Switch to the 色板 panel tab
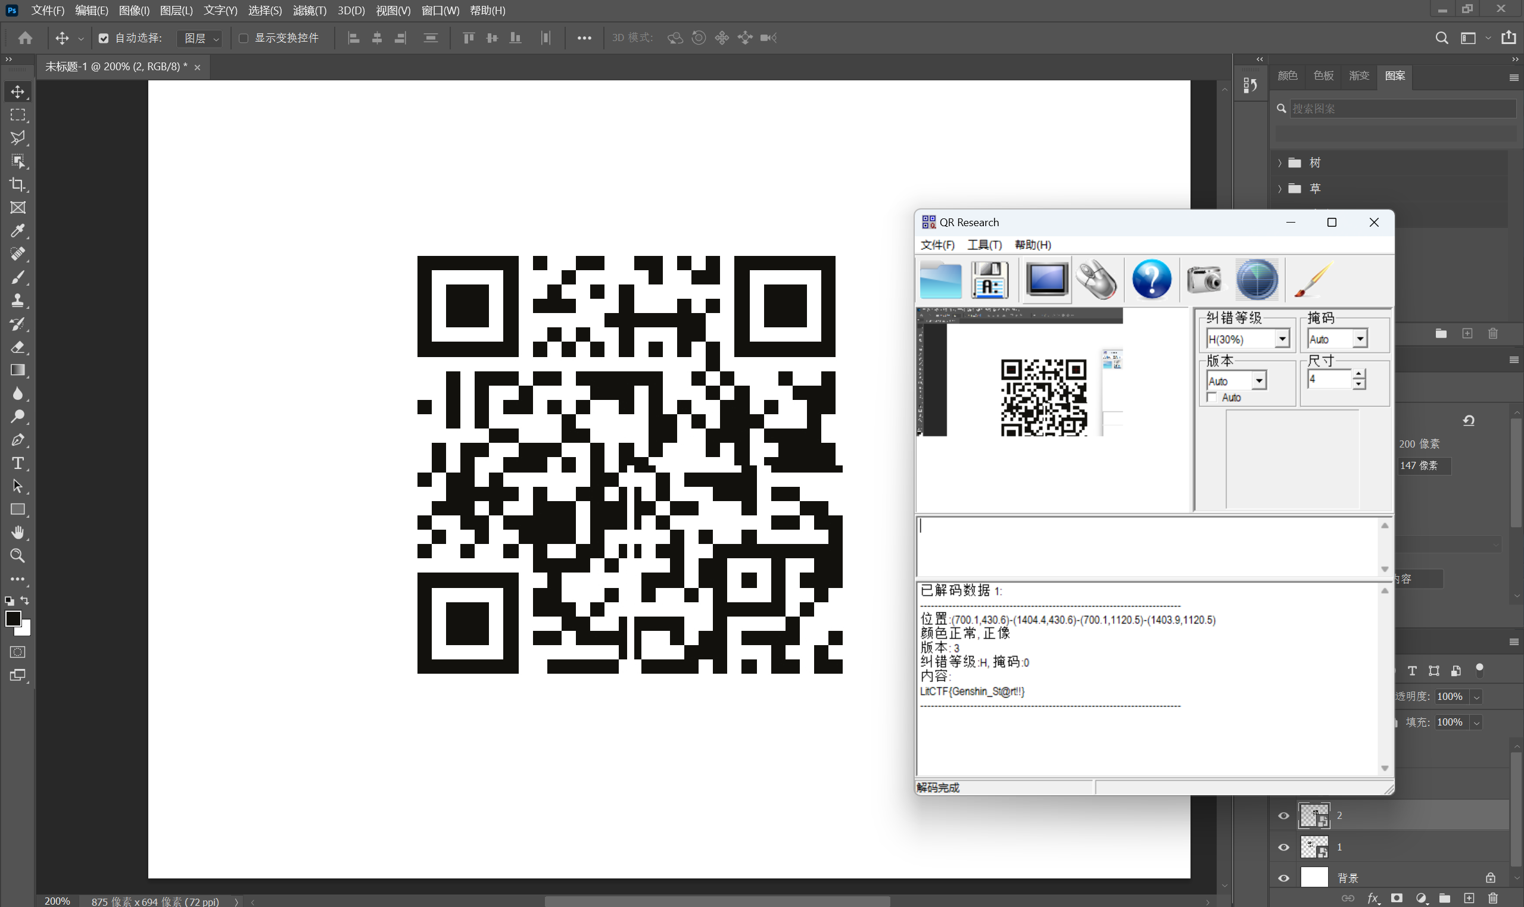The width and height of the screenshot is (1524, 907). [x=1323, y=76]
